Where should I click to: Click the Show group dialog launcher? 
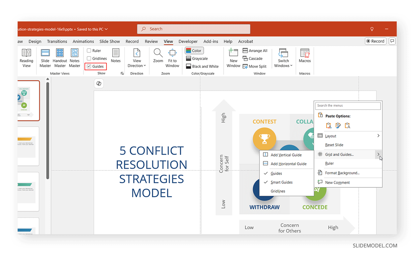pos(122,73)
